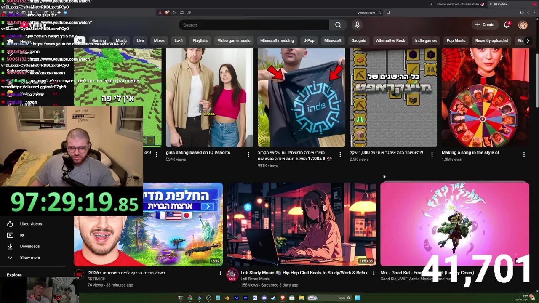Open After Effects from the taskbar

point(236,298)
